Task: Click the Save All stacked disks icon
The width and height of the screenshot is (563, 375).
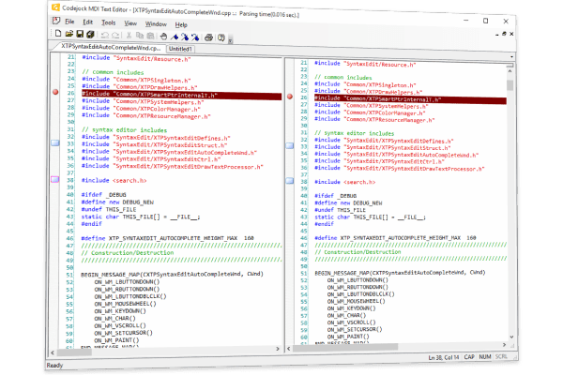Action: coord(90,35)
